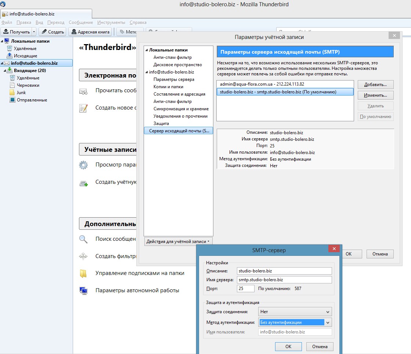Open the Правка menu
The height and width of the screenshot is (354, 411).
click(24, 22)
